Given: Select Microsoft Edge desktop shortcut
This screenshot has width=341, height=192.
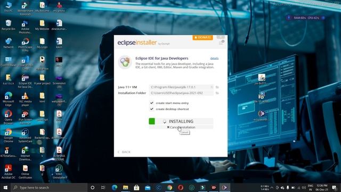Looking at the screenshot, I should point(9,99).
